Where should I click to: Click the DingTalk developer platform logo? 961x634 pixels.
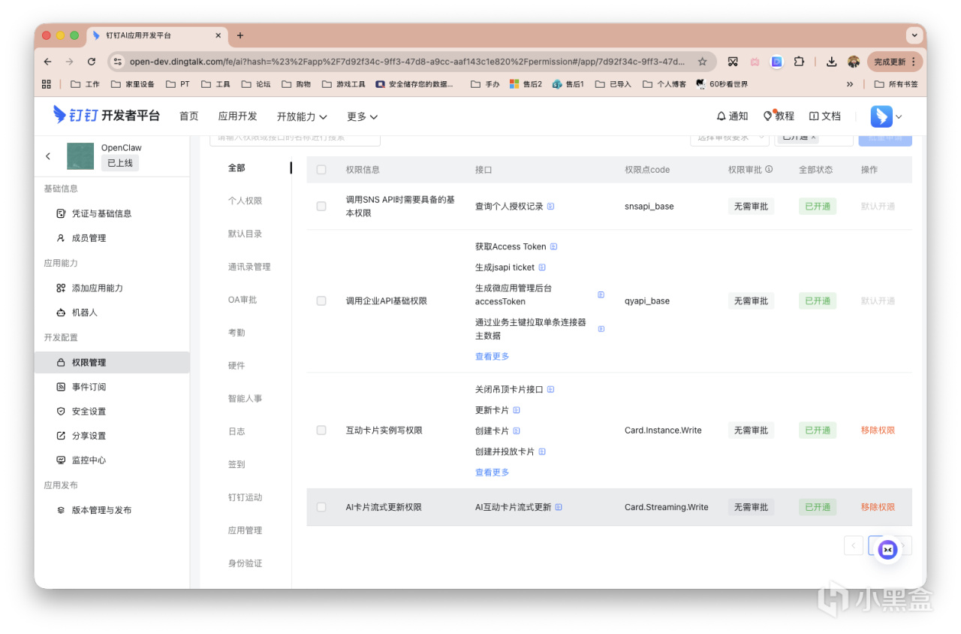pyautogui.click(x=106, y=116)
